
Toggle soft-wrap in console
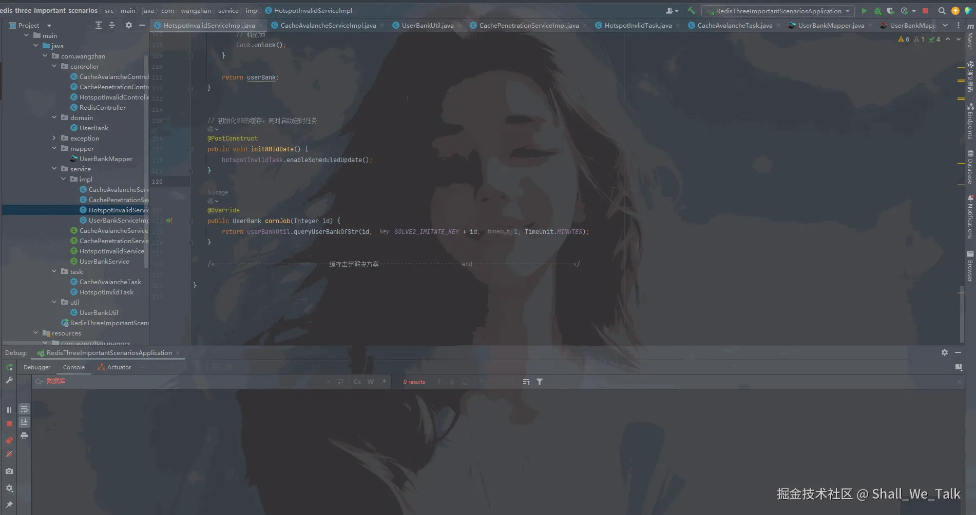coord(24,409)
